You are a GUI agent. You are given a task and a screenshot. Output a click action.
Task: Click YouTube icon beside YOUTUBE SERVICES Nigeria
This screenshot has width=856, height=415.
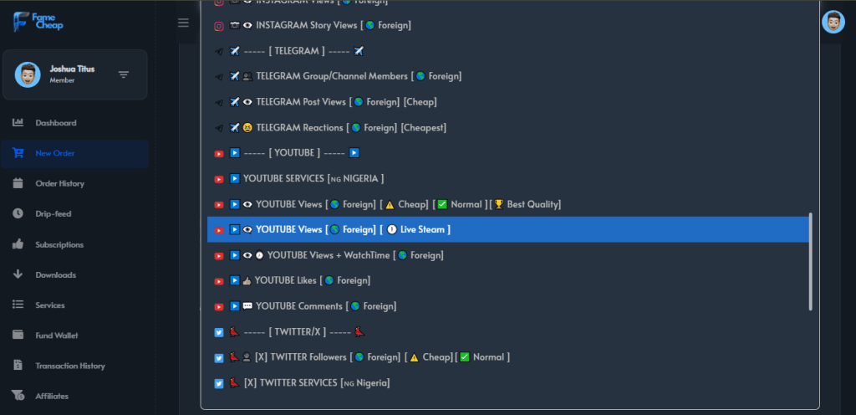(x=219, y=179)
